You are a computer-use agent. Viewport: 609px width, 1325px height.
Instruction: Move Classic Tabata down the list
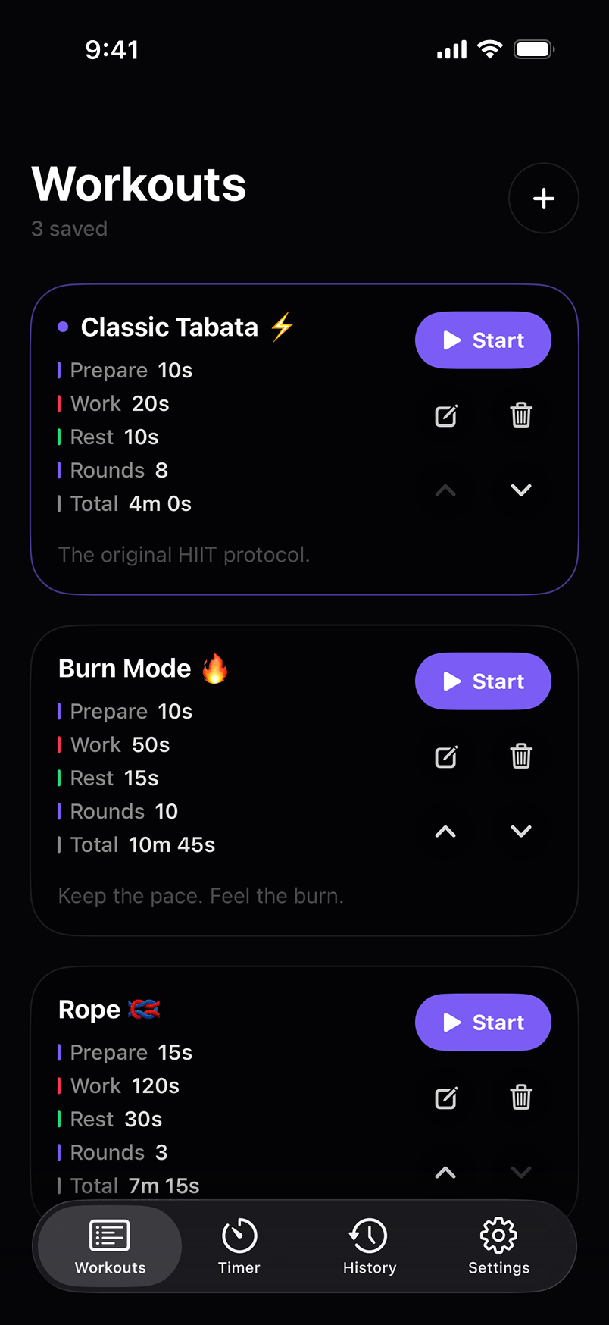(x=521, y=490)
